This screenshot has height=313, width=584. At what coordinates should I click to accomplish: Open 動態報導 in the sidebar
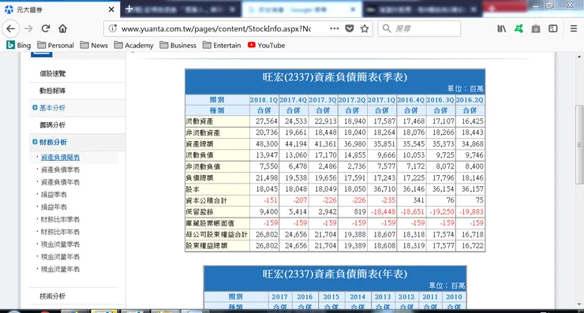(53, 91)
